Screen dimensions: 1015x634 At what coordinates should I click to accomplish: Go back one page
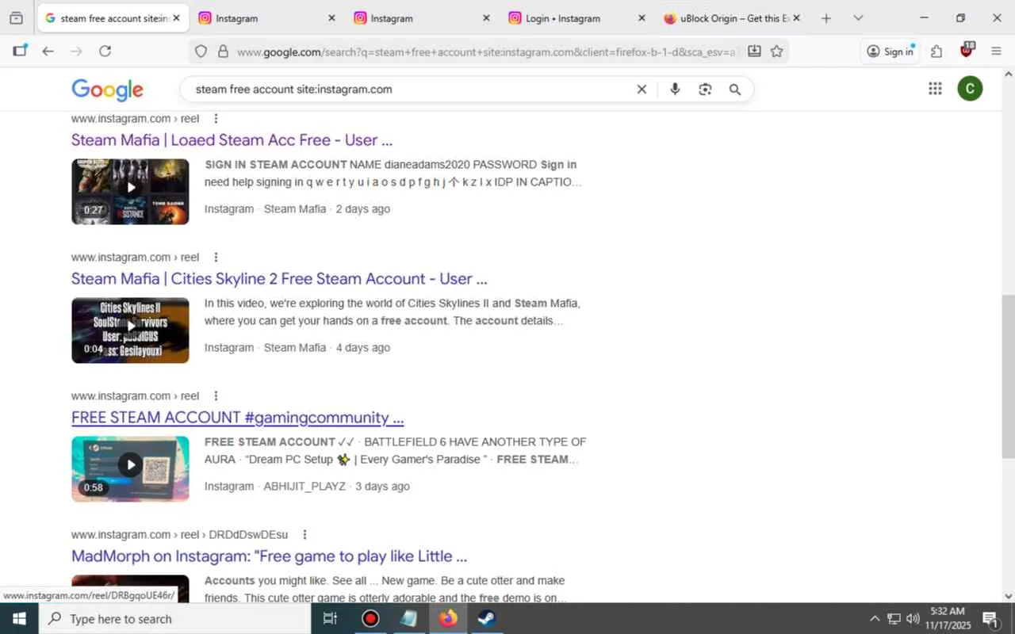pos(48,52)
